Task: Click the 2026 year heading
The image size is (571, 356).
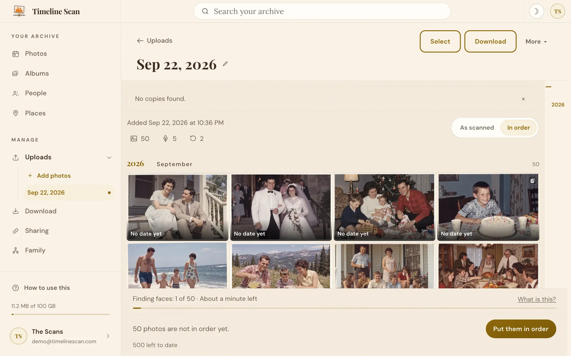Action: point(135,164)
